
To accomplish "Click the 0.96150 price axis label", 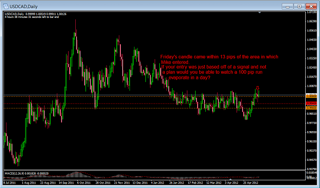I will tap(312, 141).
